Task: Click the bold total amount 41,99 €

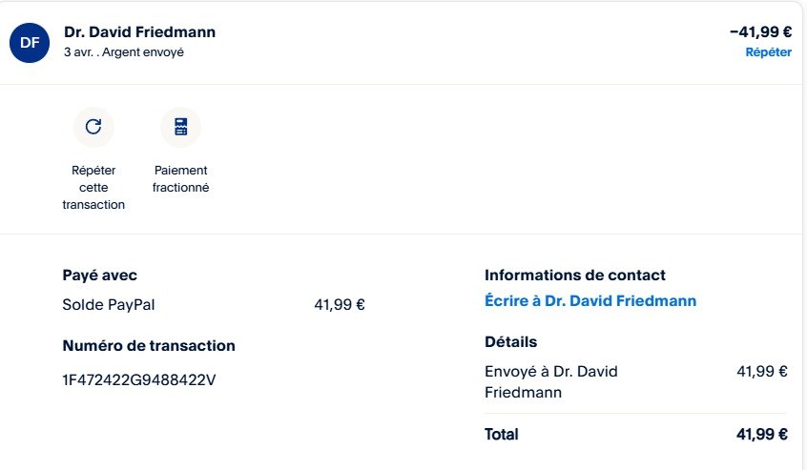Action: point(762,435)
